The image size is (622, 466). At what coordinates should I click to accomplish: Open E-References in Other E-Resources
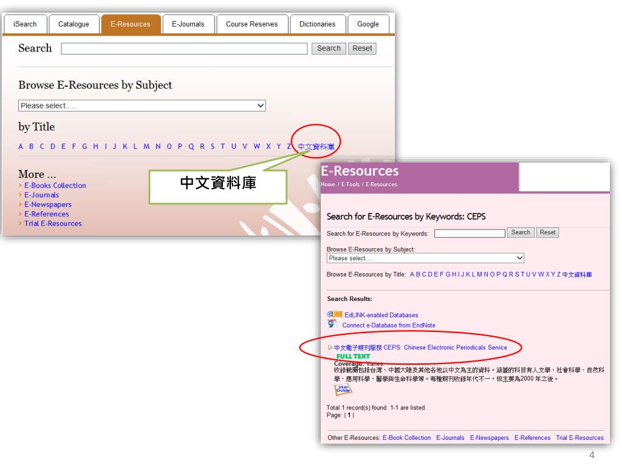point(532,438)
